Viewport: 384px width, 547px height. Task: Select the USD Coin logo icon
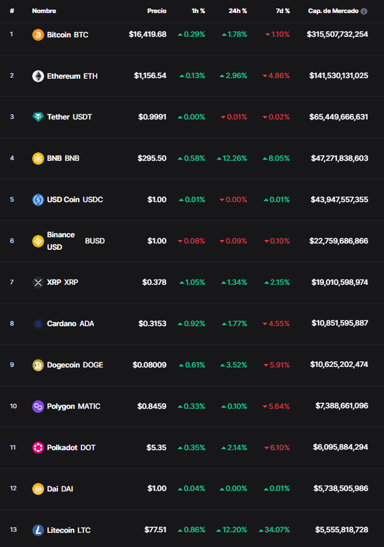coord(38,199)
